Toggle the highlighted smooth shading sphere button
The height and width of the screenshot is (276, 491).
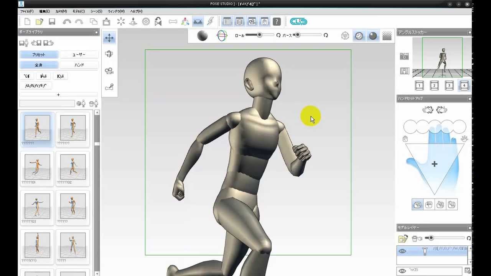pos(359,36)
